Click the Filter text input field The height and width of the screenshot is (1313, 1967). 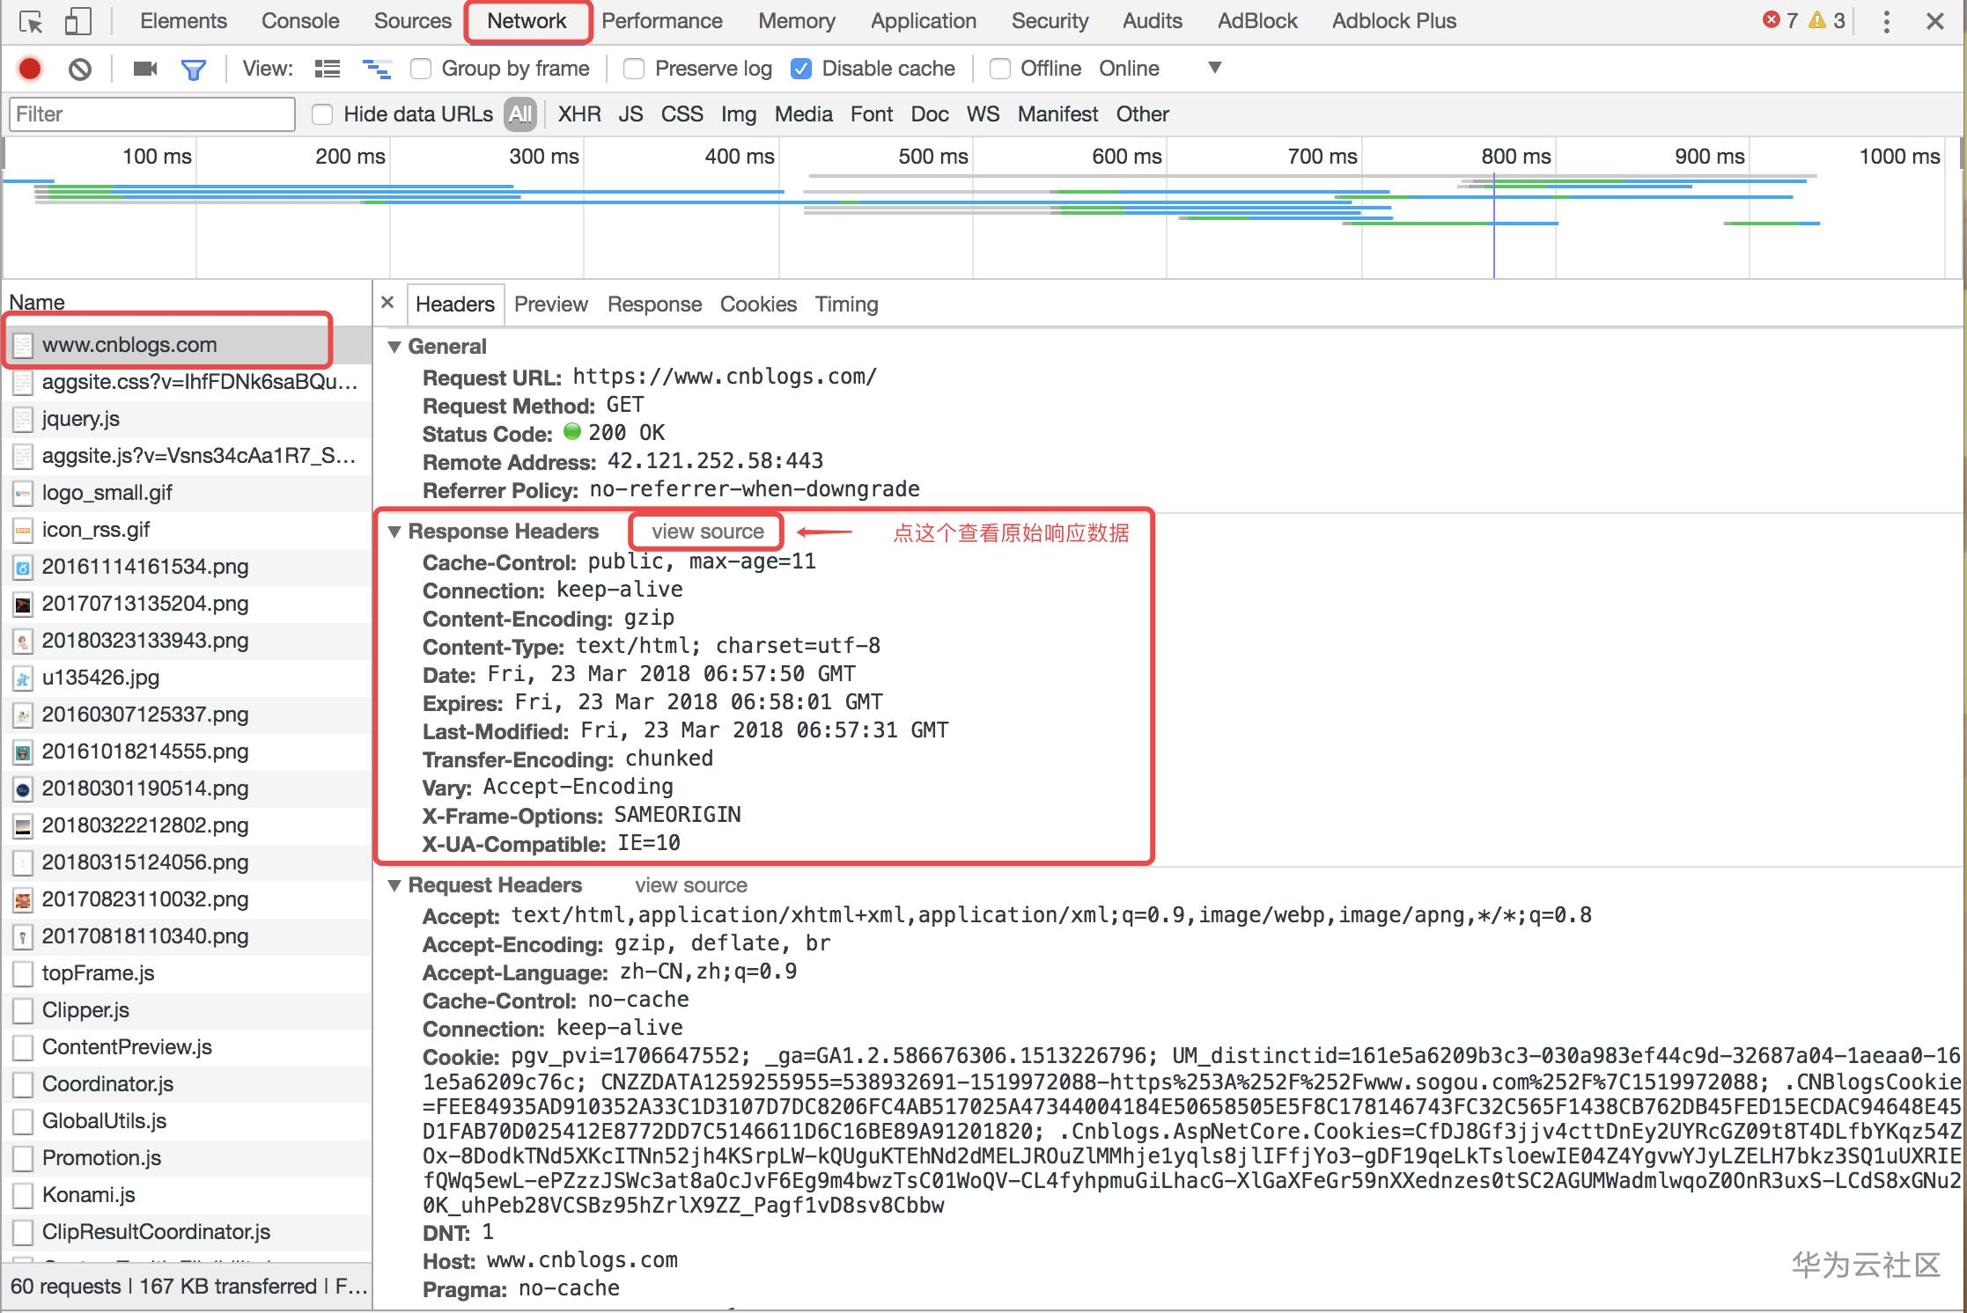pos(151,114)
